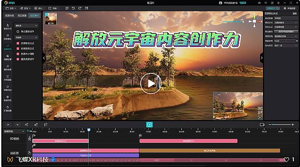The height and width of the screenshot is (167, 300).
Task: Click the pink checkbox beside the last action item
Action: click(18, 59)
